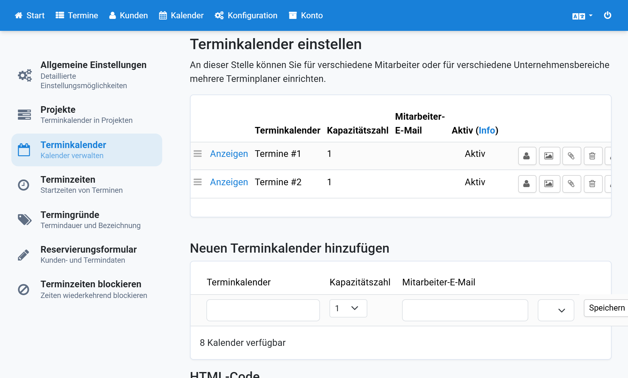
Task: Open the Konto menu item
Action: point(305,15)
